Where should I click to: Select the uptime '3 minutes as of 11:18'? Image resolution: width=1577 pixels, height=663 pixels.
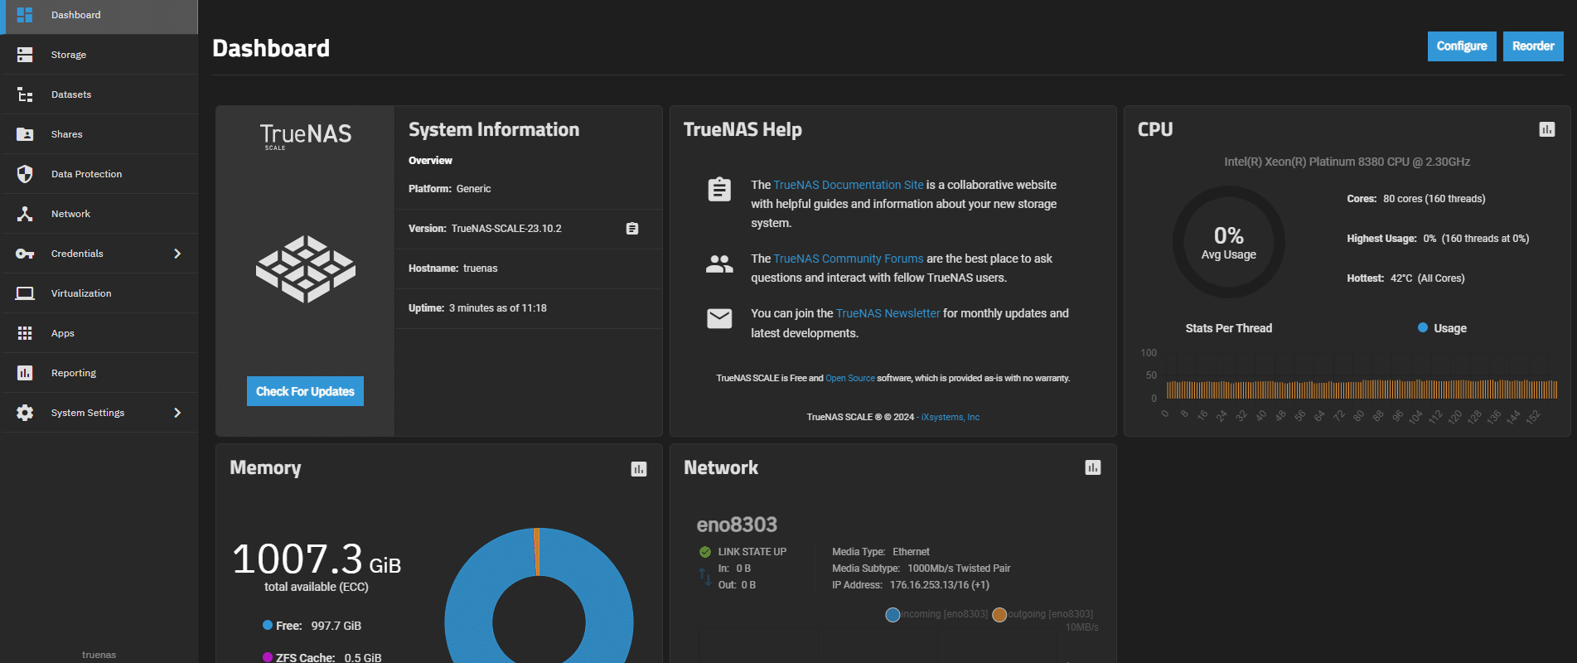[x=498, y=308]
